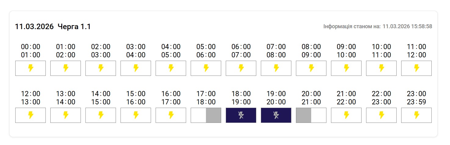This screenshot has height=145, width=450.
Task: Click the lightning icon for 14:00–15:00
Action: click(x=101, y=115)
